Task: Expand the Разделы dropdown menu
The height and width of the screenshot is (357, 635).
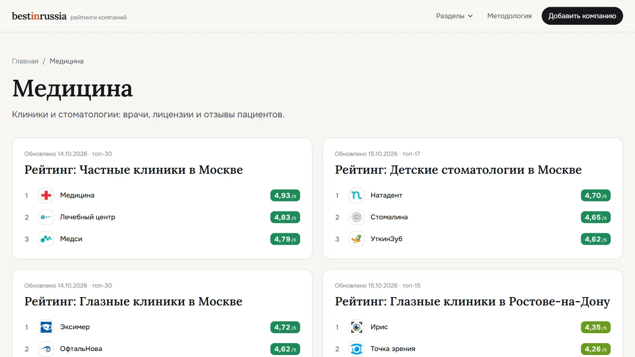Action: (x=454, y=16)
